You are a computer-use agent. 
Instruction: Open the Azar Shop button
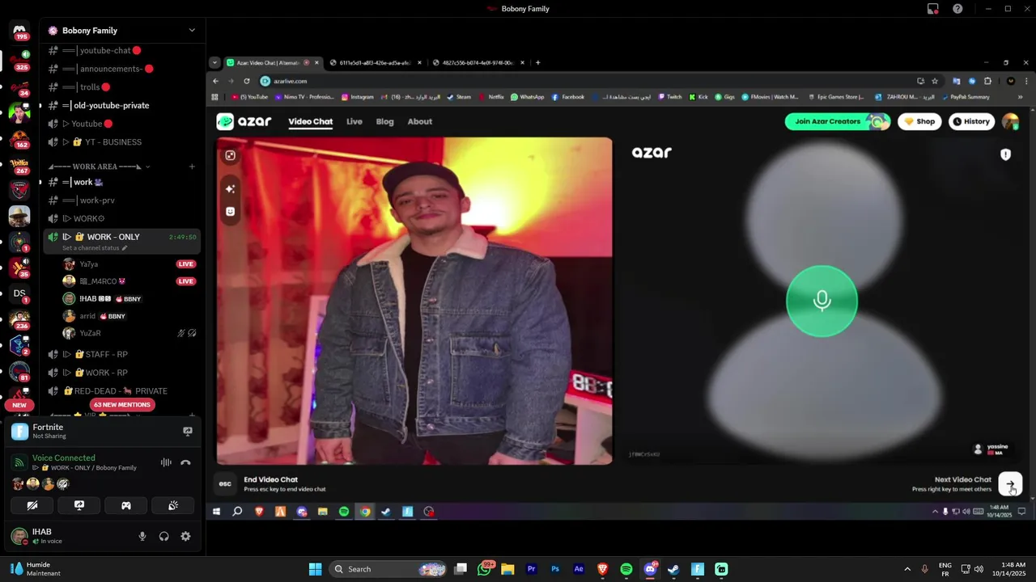pos(919,121)
